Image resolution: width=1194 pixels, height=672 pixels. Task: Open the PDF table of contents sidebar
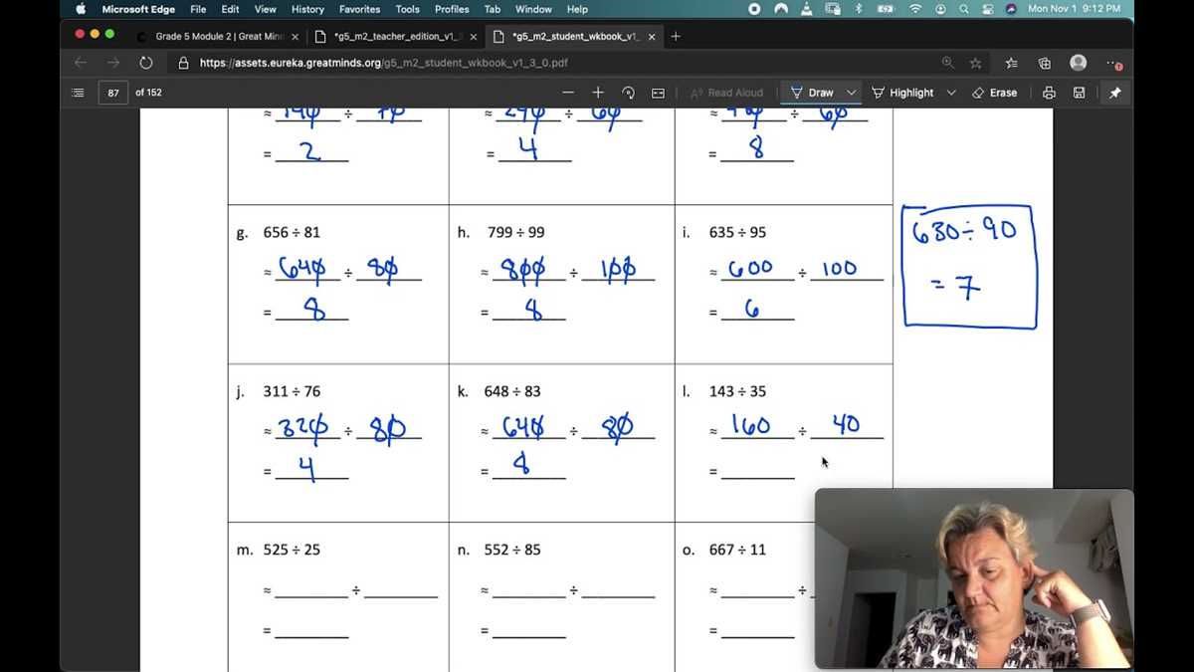pyautogui.click(x=79, y=93)
